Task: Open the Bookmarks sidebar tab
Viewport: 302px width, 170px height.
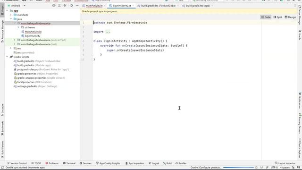Action: [2, 128]
